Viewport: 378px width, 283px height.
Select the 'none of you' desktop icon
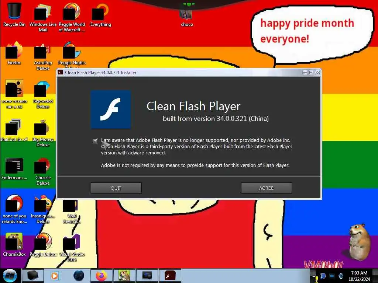(x=14, y=209)
